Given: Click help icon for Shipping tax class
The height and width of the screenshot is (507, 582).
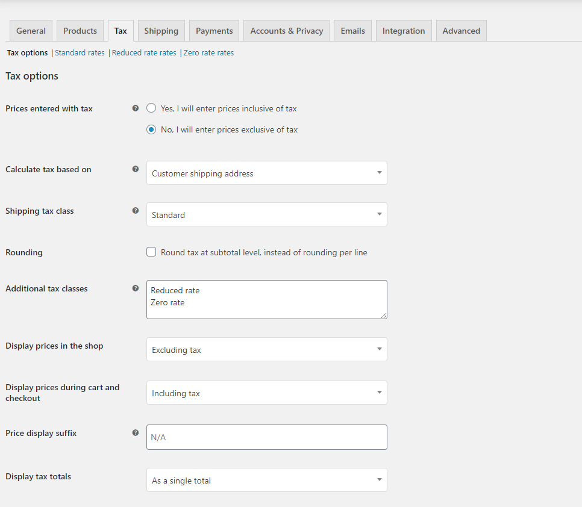Looking at the screenshot, I should tap(136, 211).
